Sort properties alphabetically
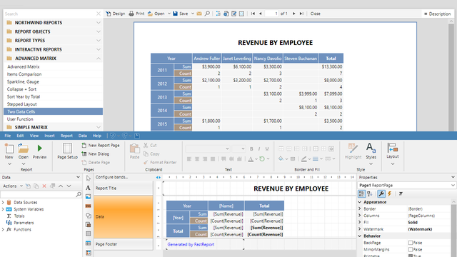 [x=370, y=193]
